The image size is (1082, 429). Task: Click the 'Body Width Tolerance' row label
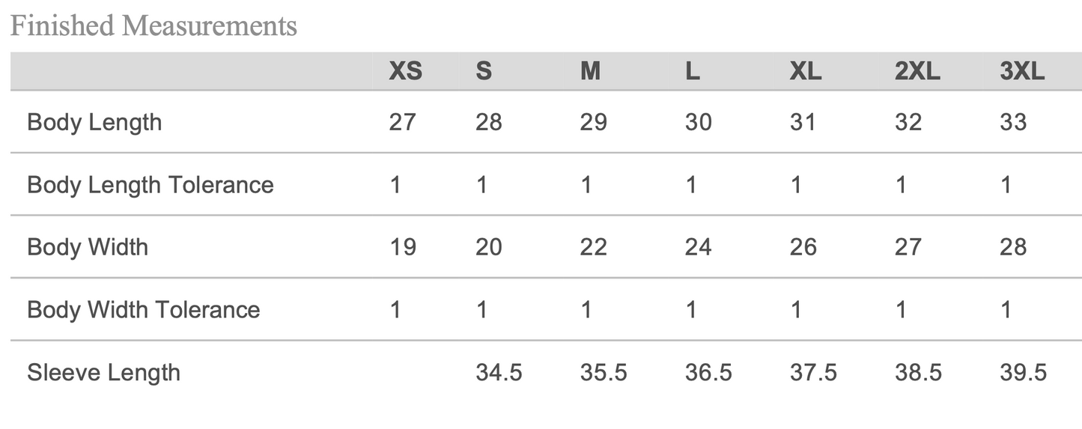coord(144,310)
